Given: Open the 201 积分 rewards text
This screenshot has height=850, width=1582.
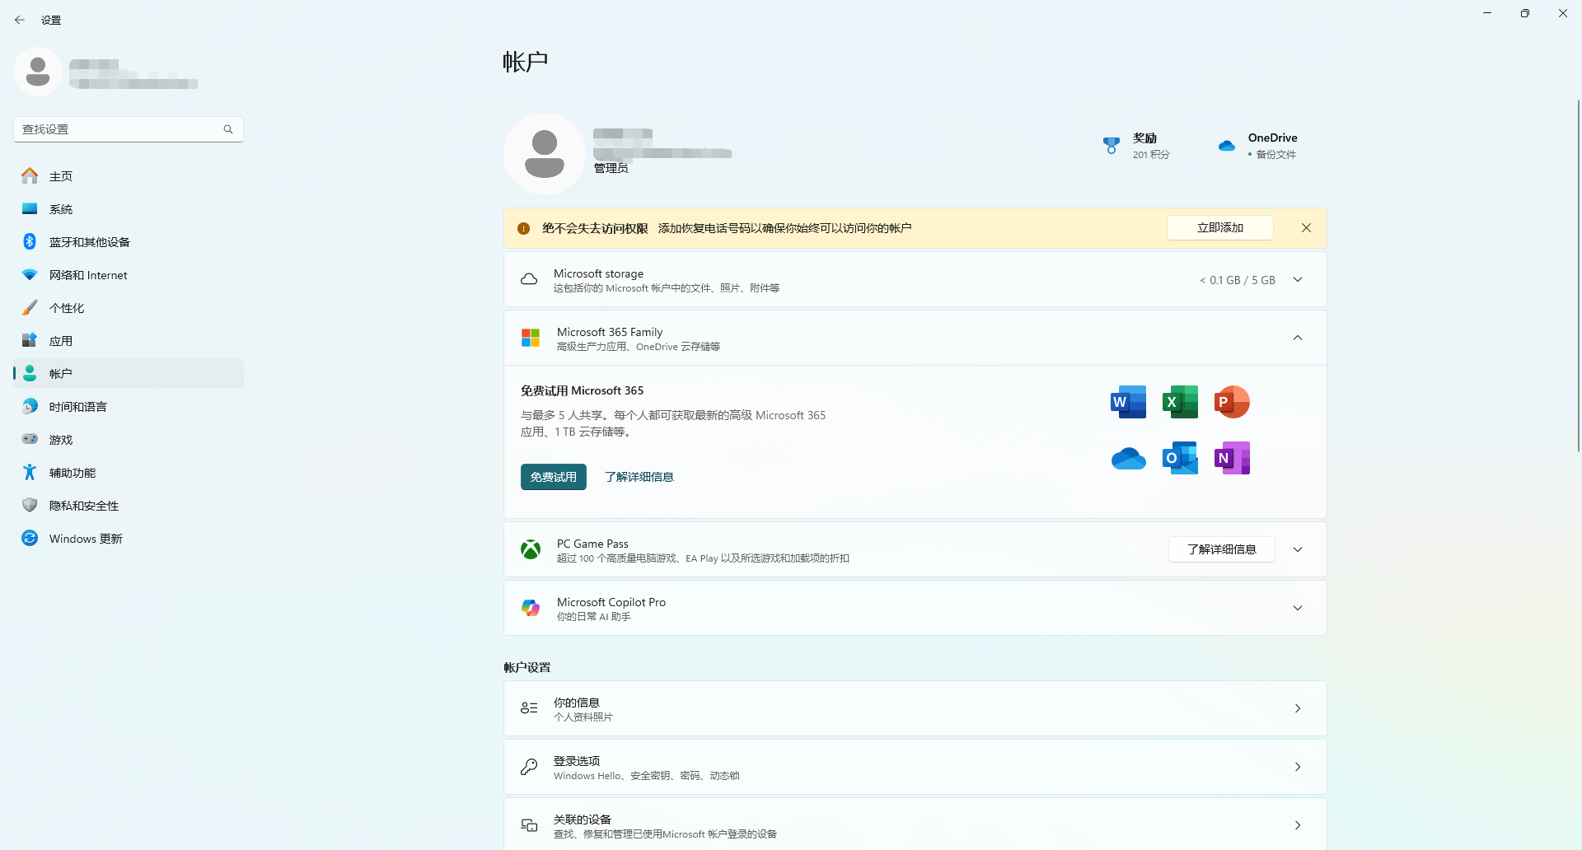Looking at the screenshot, I should click(1151, 155).
